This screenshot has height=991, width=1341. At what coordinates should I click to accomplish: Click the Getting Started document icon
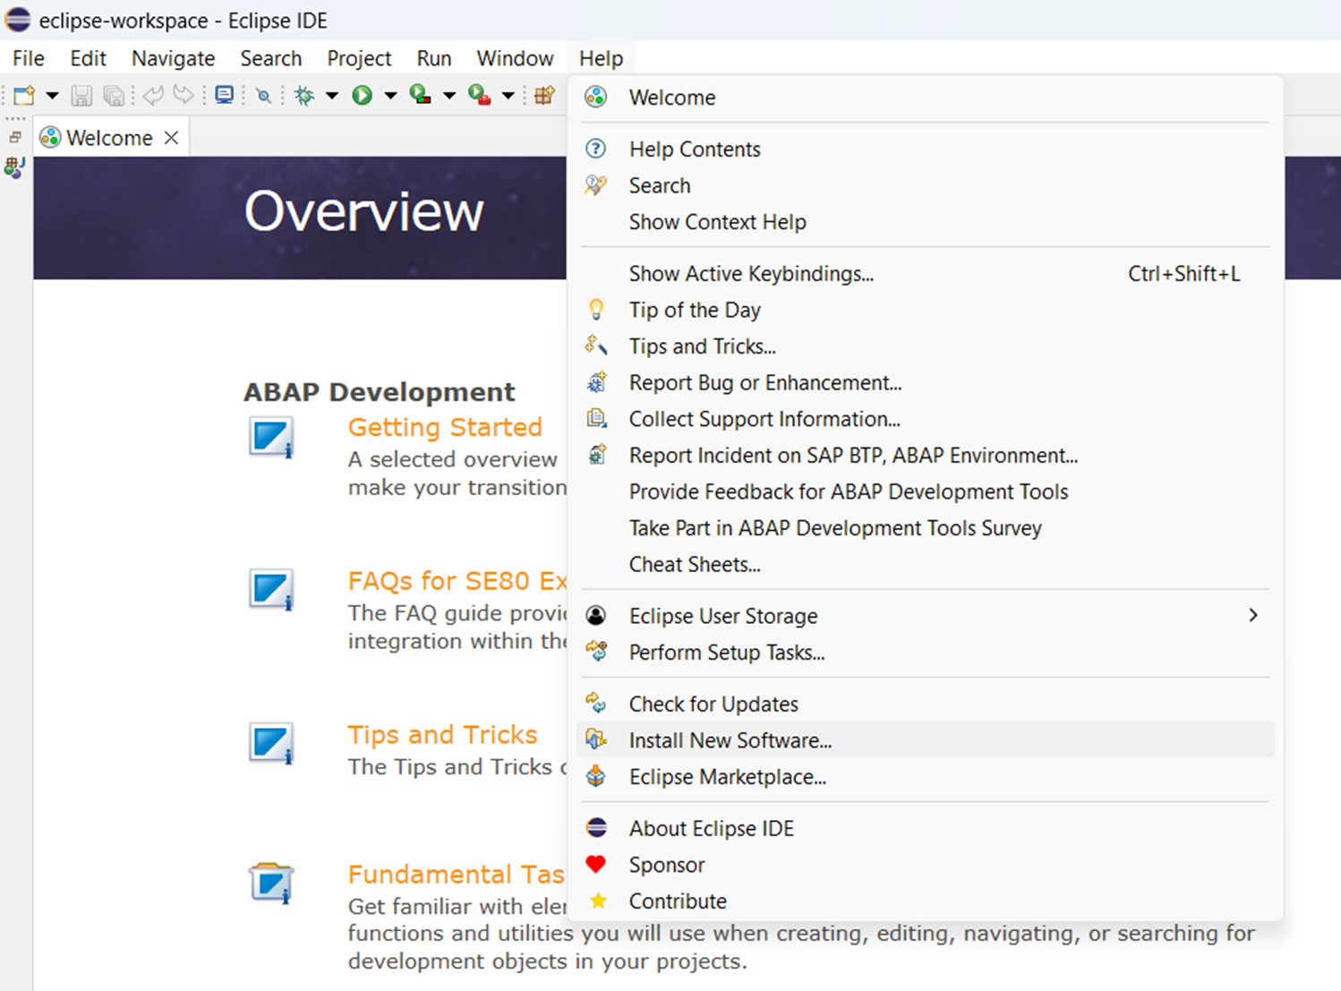(x=270, y=438)
